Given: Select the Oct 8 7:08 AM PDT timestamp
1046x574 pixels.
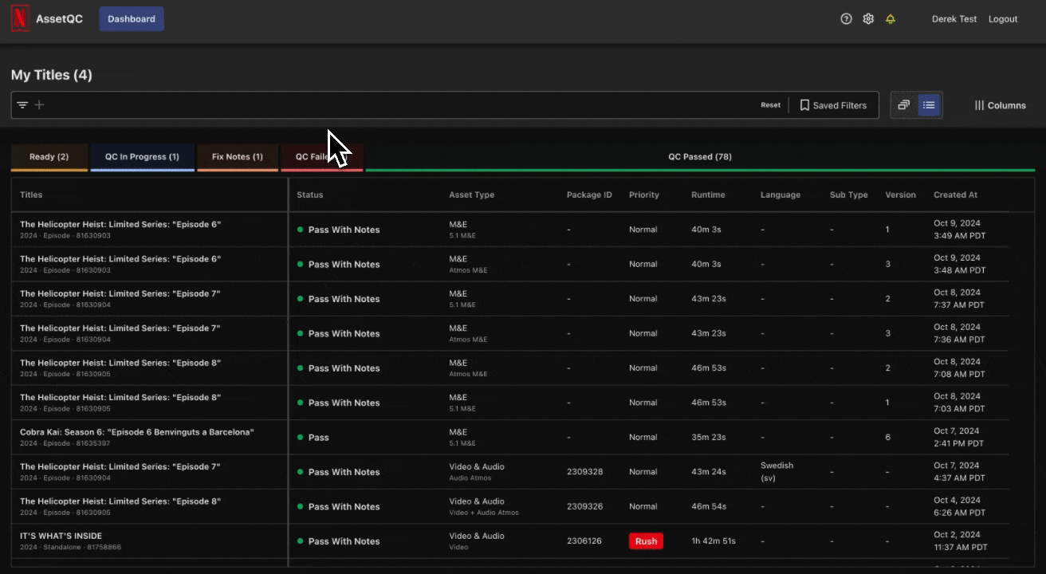Looking at the screenshot, I should [x=959, y=368].
